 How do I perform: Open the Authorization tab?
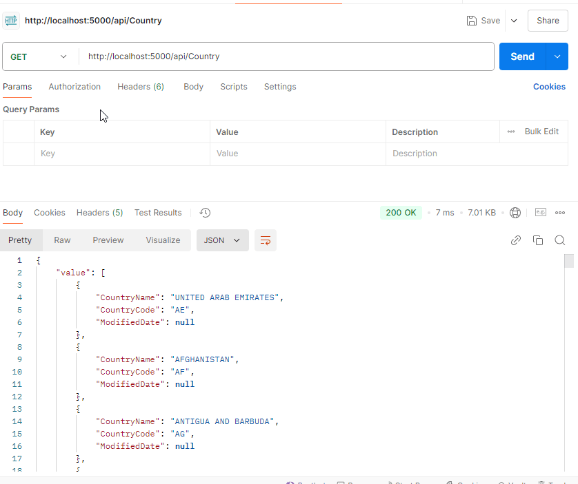pos(74,87)
